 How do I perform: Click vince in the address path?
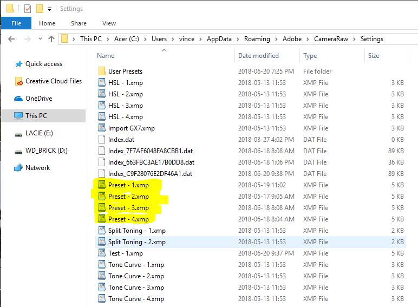point(187,39)
